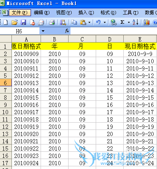Image resolution: width=157 pixels, height=169 pixels.
Task: Select column C header
Action: click(82, 39)
